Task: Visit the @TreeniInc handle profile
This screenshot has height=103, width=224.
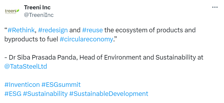Action: [x=39, y=15]
